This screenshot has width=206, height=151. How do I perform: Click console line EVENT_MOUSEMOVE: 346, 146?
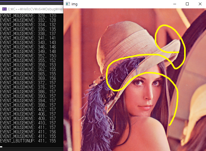(28, 47)
